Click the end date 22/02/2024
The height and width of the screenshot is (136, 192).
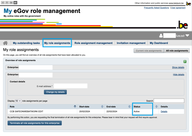click(112, 111)
